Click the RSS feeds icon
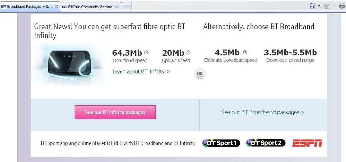 point(327,6)
